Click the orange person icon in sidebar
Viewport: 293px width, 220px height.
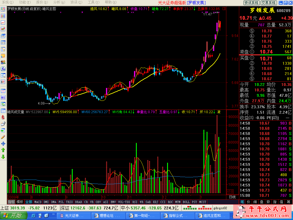pos(3,56)
